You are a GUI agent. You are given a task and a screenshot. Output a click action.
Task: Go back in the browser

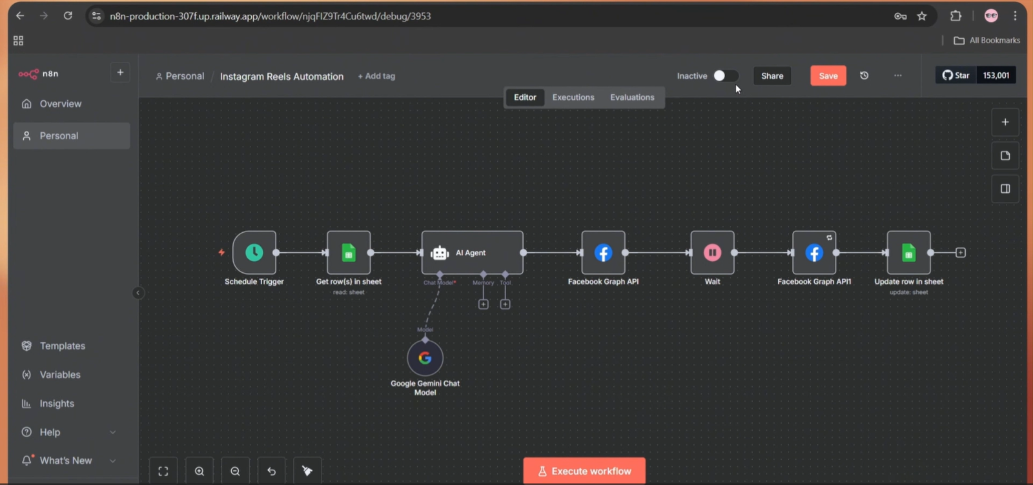pos(20,15)
